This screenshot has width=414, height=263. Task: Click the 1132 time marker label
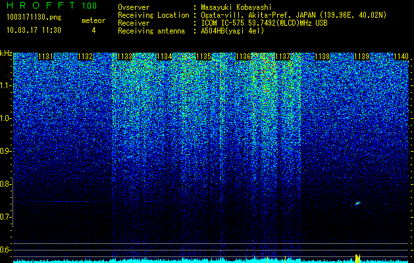(x=86, y=57)
